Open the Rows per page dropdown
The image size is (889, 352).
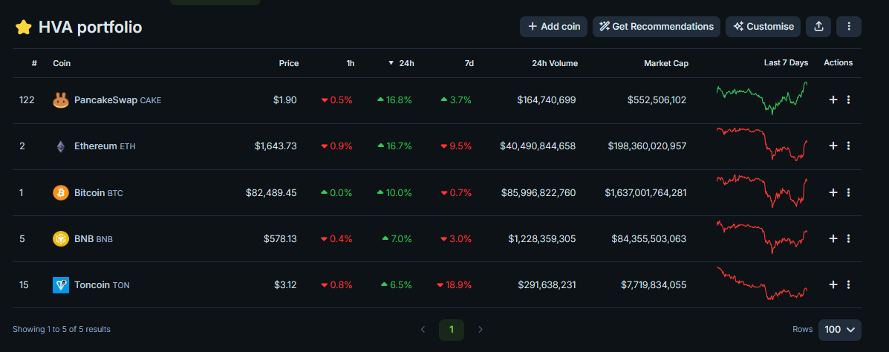coord(840,328)
